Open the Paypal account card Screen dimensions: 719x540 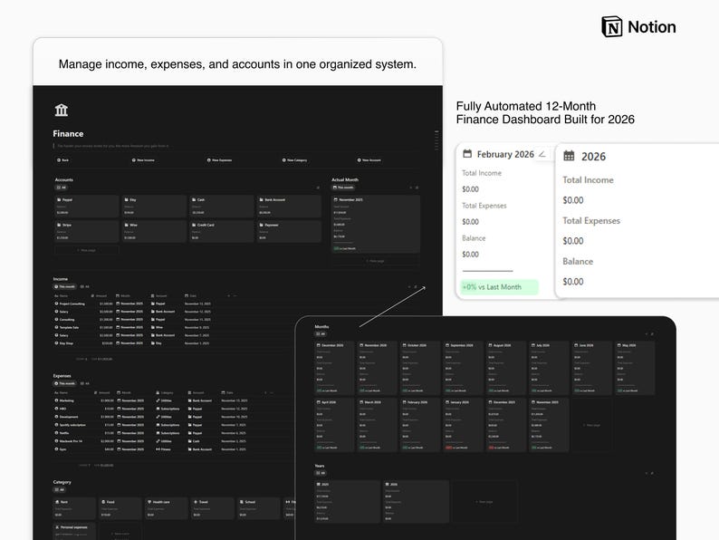pyautogui.click(x=87, y=206)
